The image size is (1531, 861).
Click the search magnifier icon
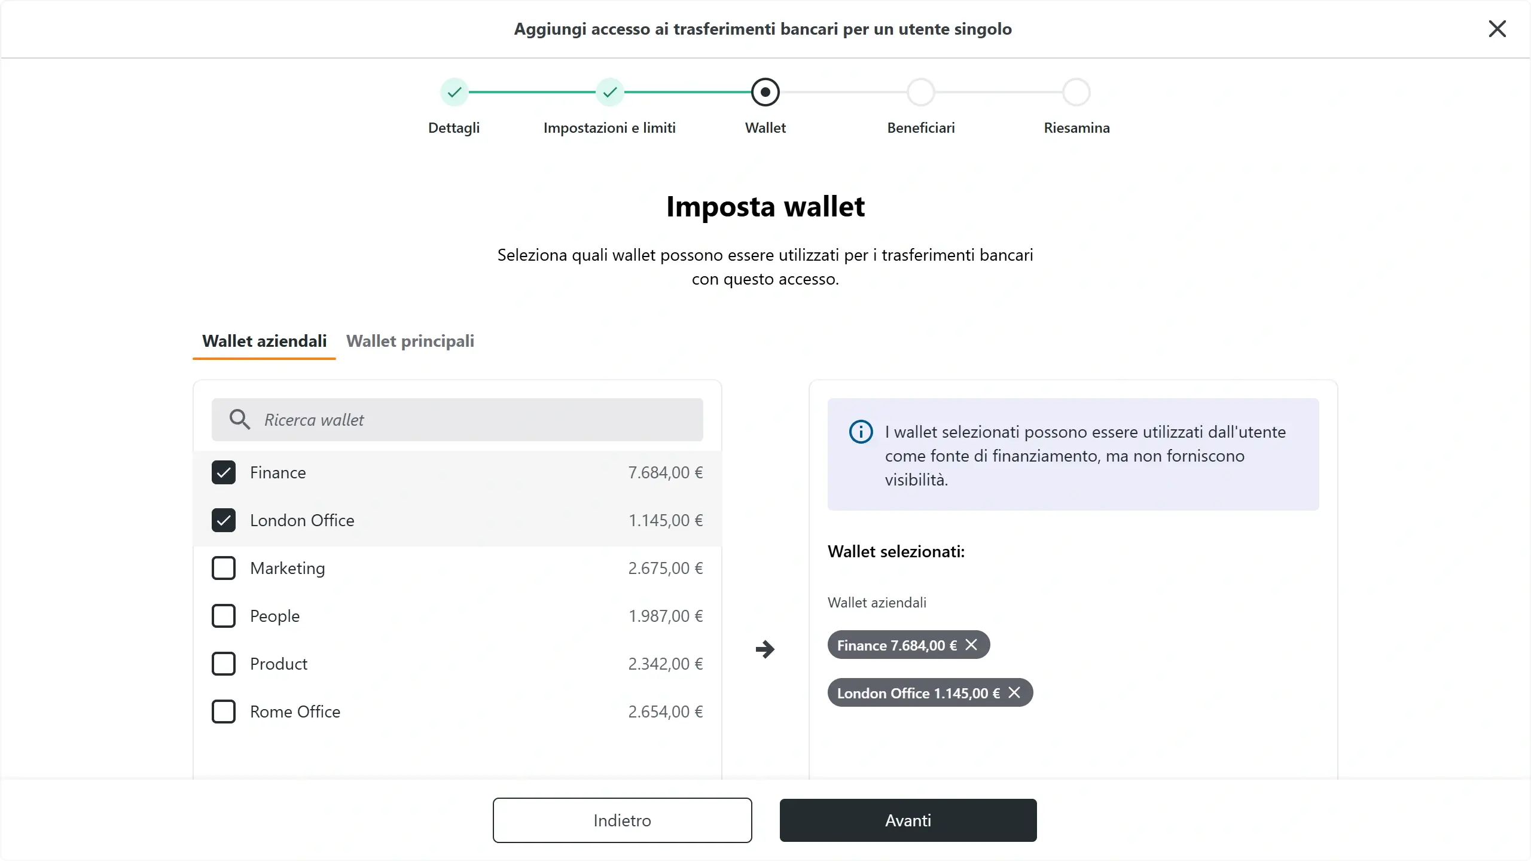(x=240, y=420)
